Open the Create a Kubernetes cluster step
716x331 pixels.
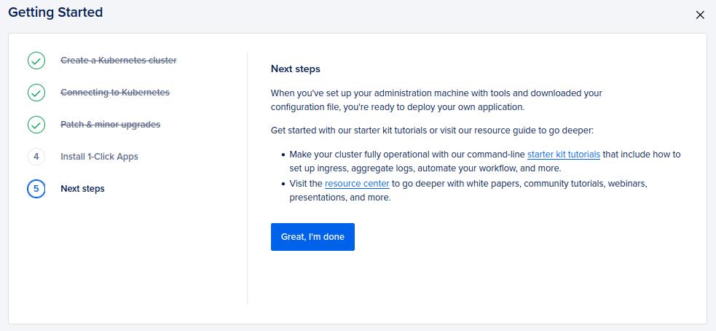118,61
